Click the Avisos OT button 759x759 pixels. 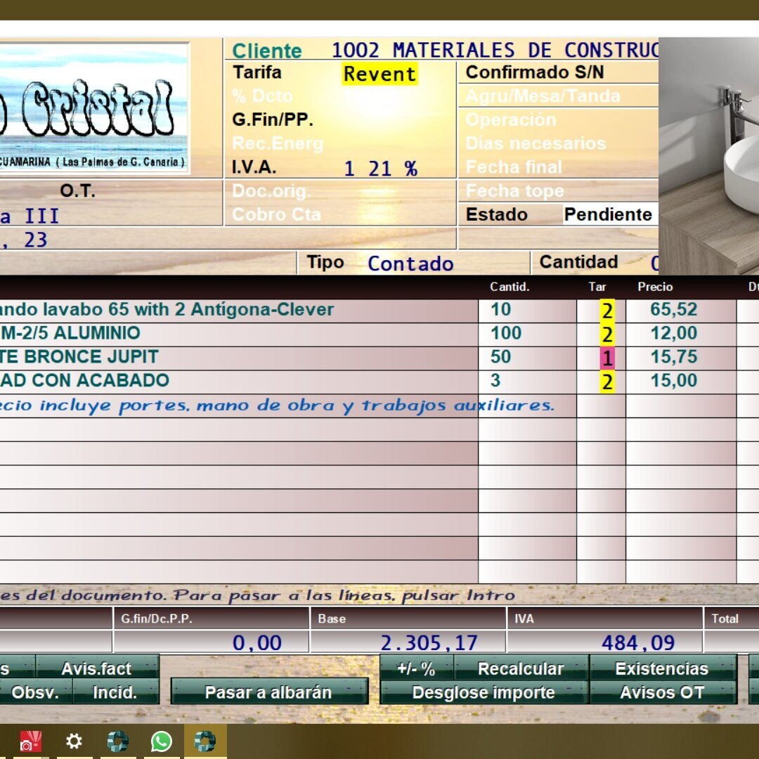(x=662, y=692)
